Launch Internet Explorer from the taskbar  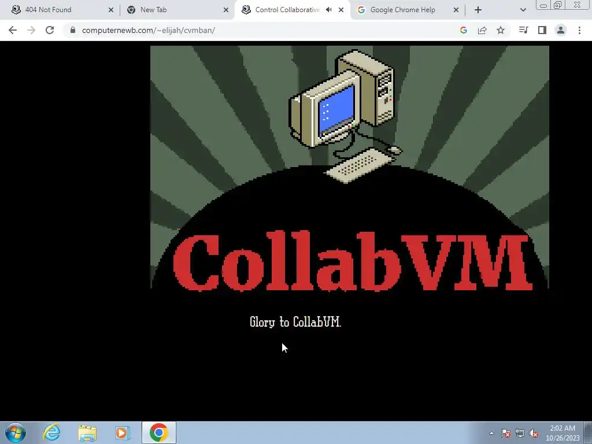51,432
